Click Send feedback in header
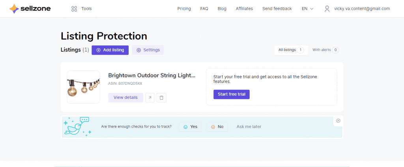The width and height of the screenshot is (404, 167). pyautogui.click(x=277, y=9)
